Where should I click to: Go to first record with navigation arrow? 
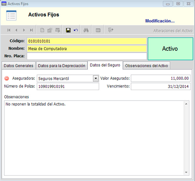click(9, 30)
